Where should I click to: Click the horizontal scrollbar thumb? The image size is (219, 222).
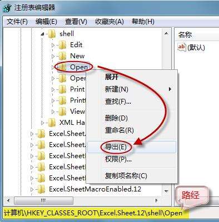[43, 200]
